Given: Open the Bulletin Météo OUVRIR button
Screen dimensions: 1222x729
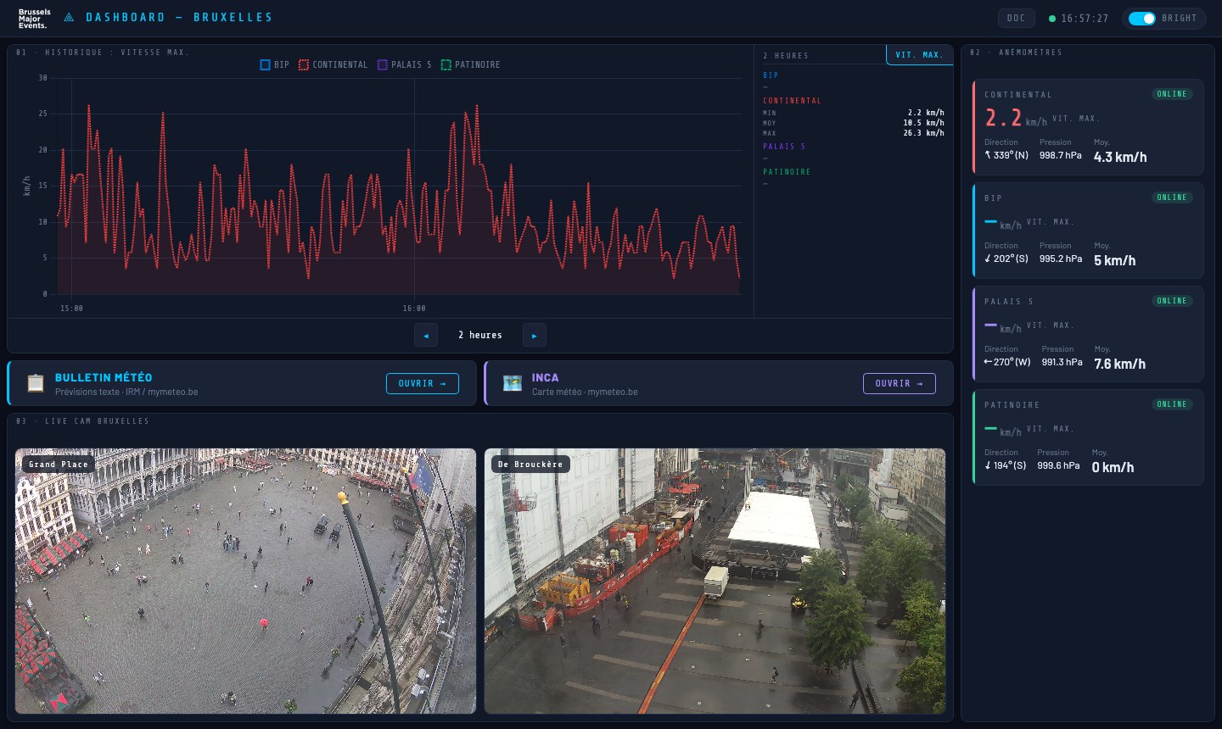Looking at the screenshot, I should tap(423, 383).
